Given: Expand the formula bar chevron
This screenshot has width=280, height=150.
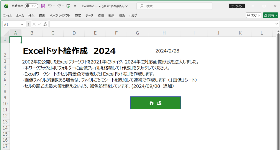Looking at the screenshot, I should click(276, 24).
